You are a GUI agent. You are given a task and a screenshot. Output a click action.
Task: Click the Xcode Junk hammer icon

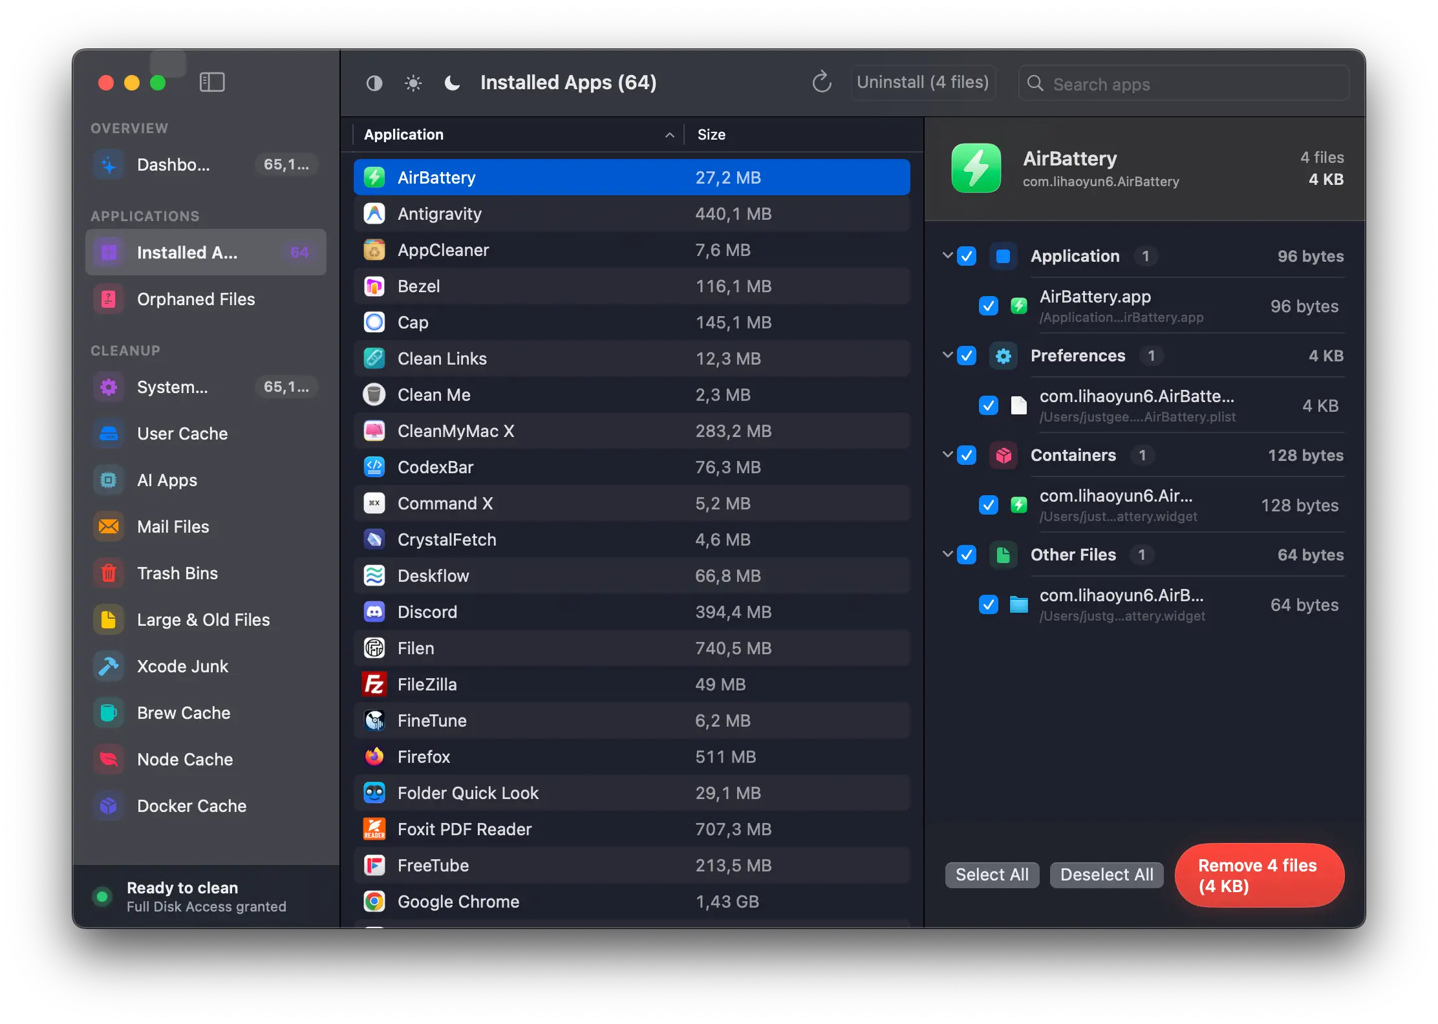click(109, 666)
